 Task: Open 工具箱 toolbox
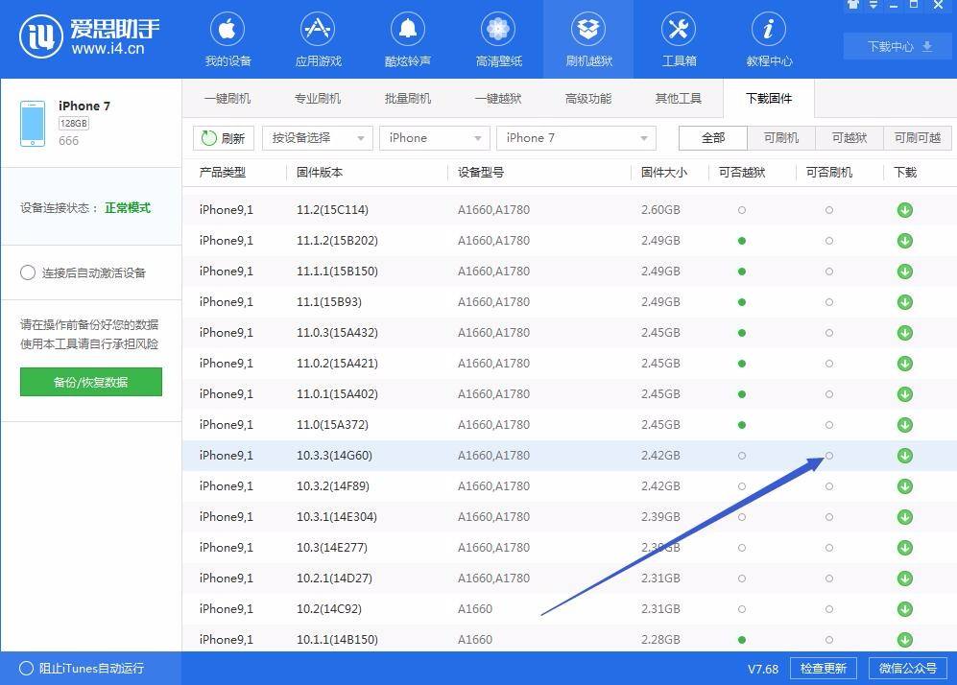coord(679,39)
